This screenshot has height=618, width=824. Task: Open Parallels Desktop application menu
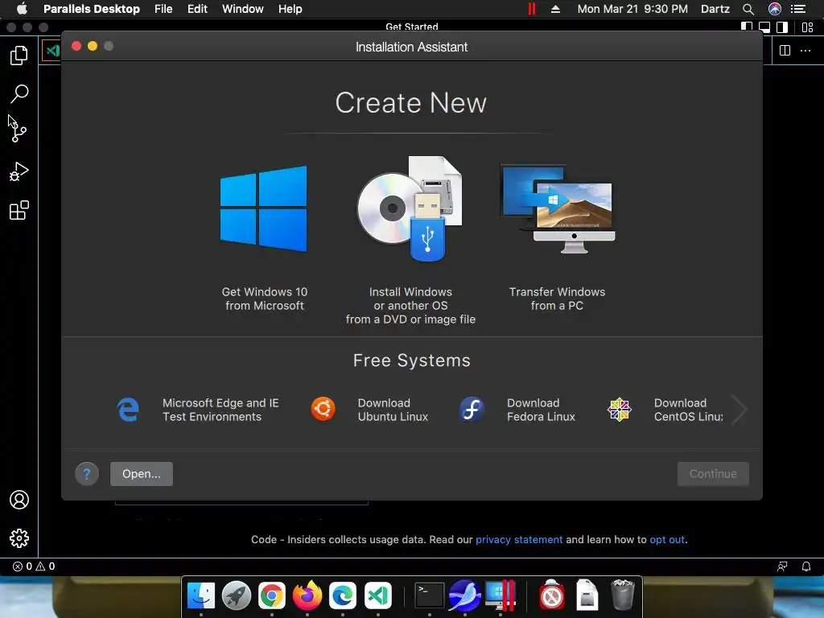coord(92,9)
